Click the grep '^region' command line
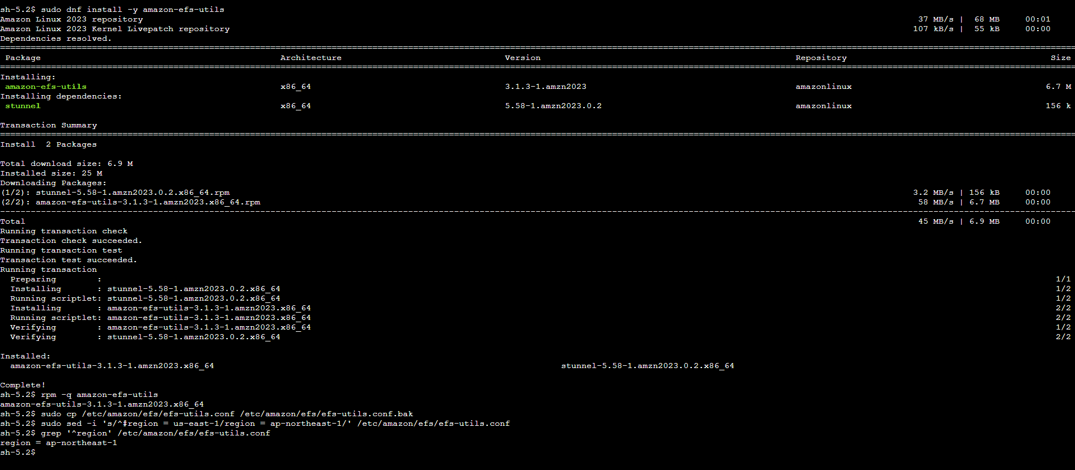 click(135, 433)
